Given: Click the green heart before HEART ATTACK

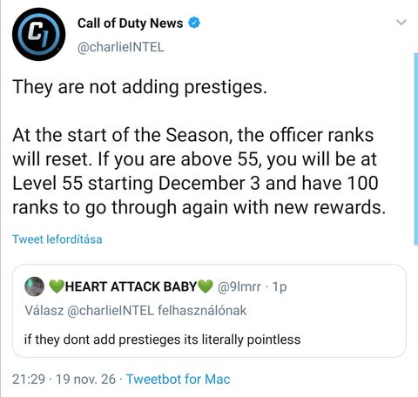Looking at the screenshot, I should click(x=57, y=286).
